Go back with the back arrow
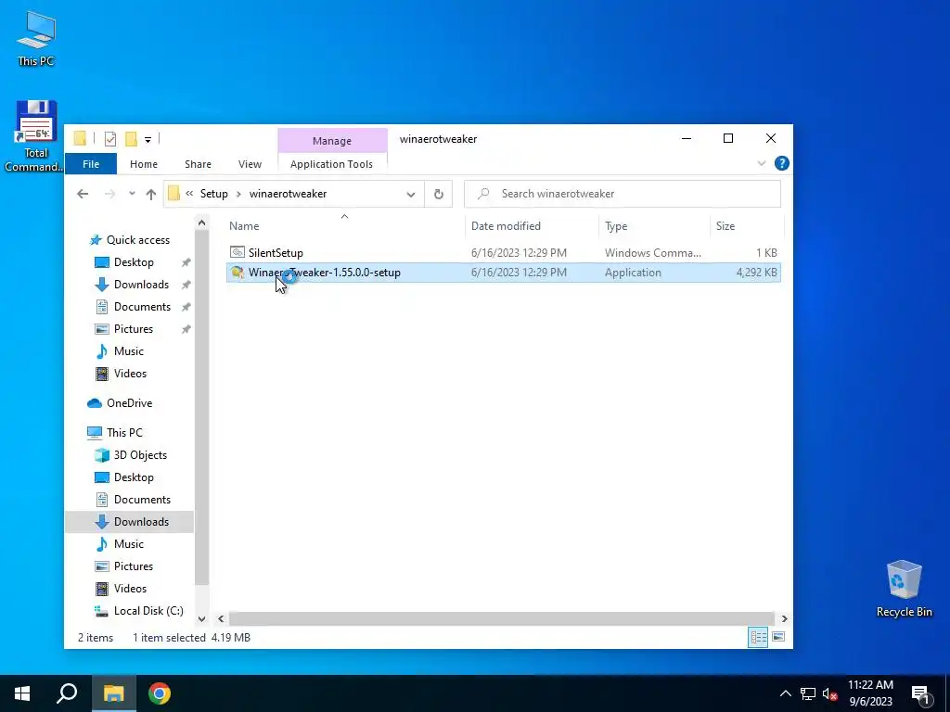 pyautogui.click(x=83, y=194)
